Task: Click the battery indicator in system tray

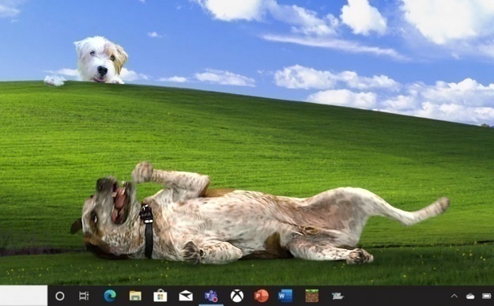Action: click(487, 296)
